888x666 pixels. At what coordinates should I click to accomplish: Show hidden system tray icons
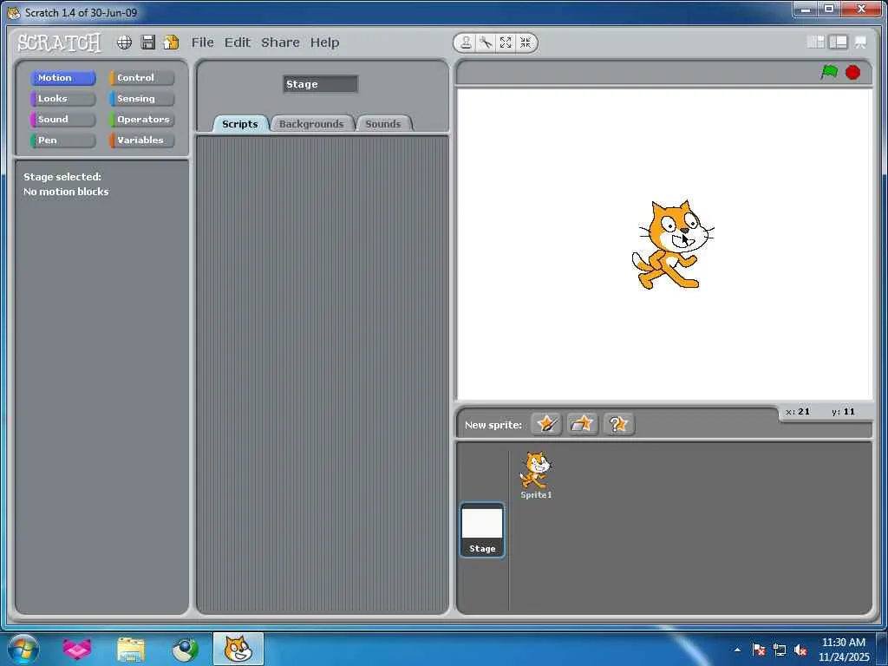737,650
